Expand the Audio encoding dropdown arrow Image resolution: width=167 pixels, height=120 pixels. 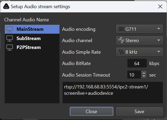(159, 29)
